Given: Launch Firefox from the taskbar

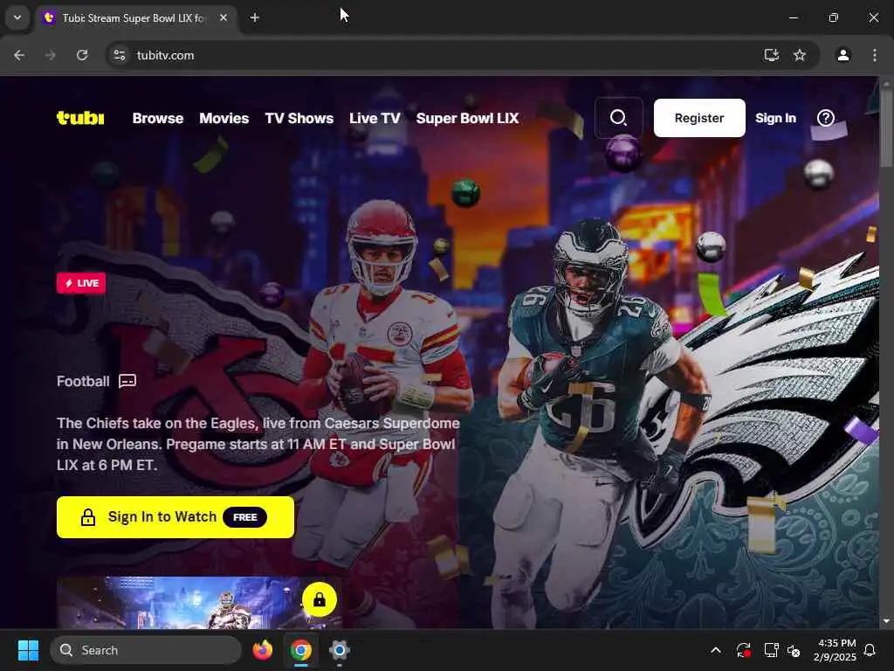Looking at the screenshot, I should [x=262, y=650].
